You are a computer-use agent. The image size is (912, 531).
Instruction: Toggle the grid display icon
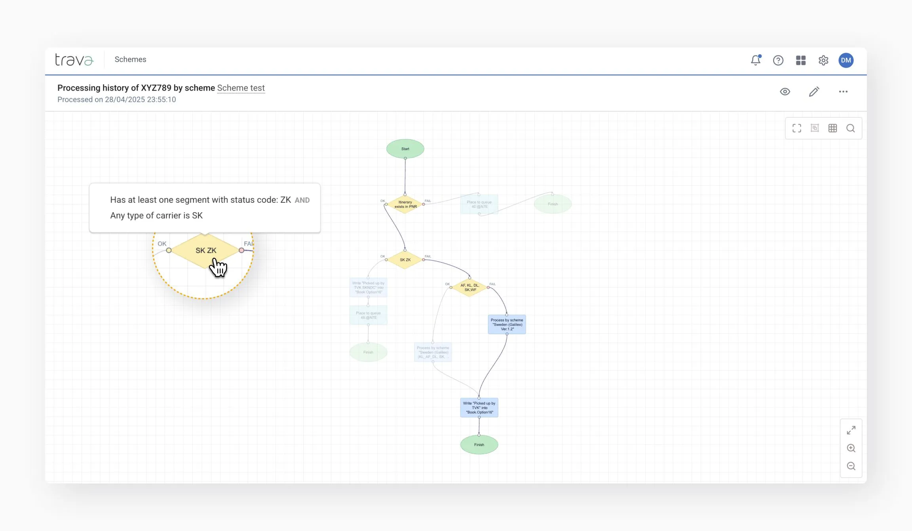[832, 128]
